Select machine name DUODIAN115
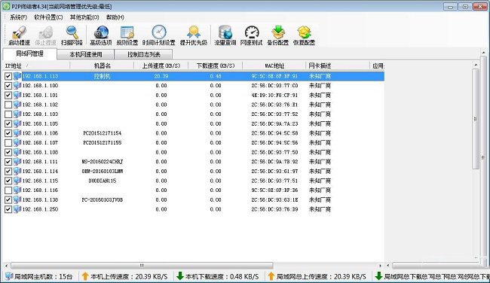 [x=103, y=181]
